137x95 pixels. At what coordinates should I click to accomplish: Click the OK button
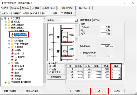coord(99,91)
